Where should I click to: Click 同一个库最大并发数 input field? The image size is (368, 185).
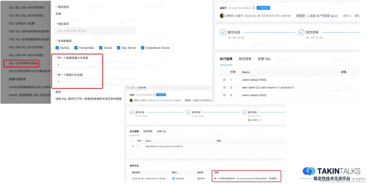click(95, 82)
